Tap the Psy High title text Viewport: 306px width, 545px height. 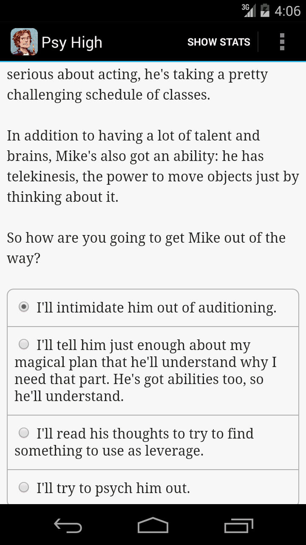72,43
